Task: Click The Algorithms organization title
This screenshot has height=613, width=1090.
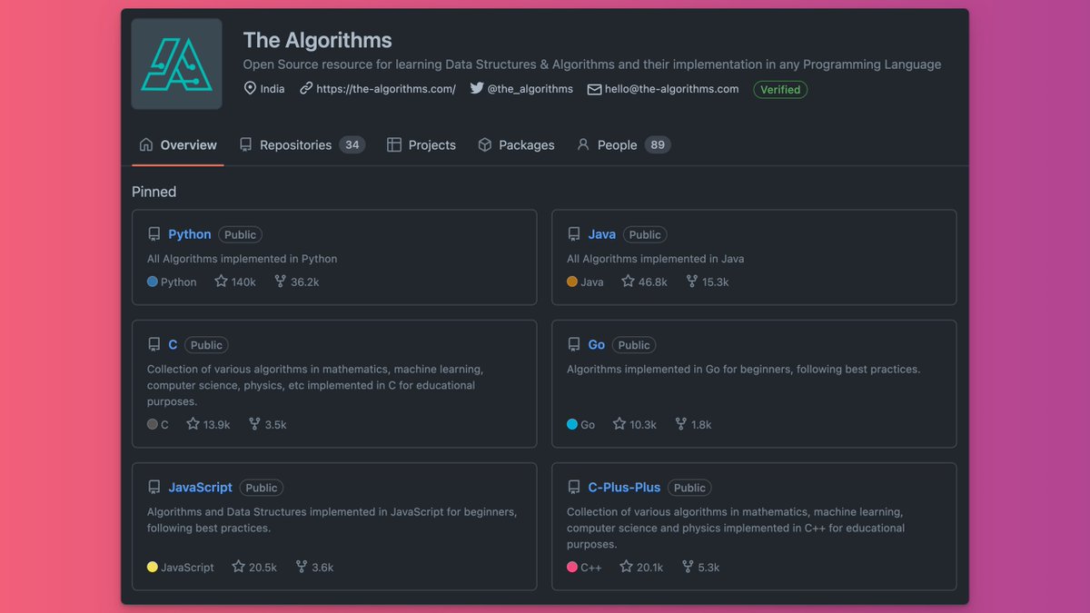Action: pyautogui.click(x=318, y=40)
